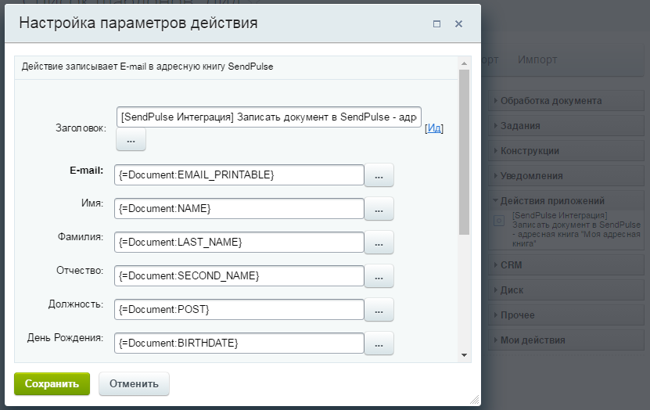Expand the CRM section
The width and height of the screenshot is (650, 410).
click(511, 265)
